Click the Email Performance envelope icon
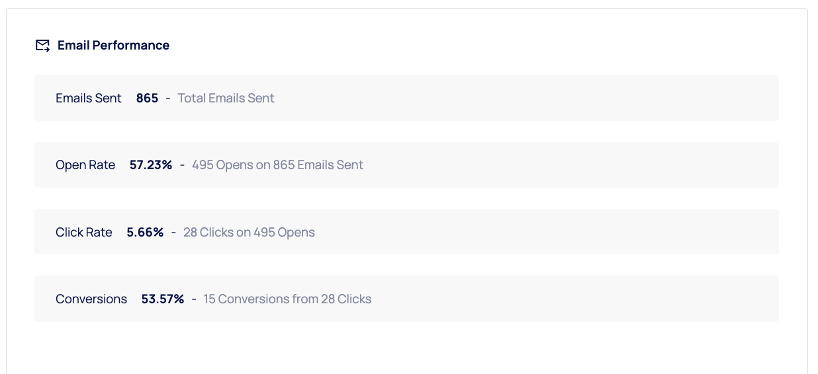 coord(42,46)
